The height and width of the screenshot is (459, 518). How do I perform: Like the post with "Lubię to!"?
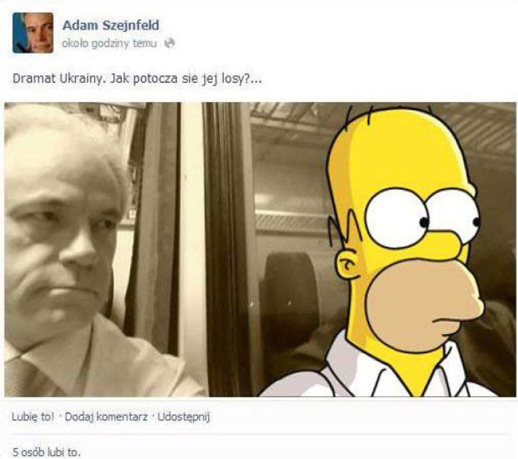pos(33,416)
